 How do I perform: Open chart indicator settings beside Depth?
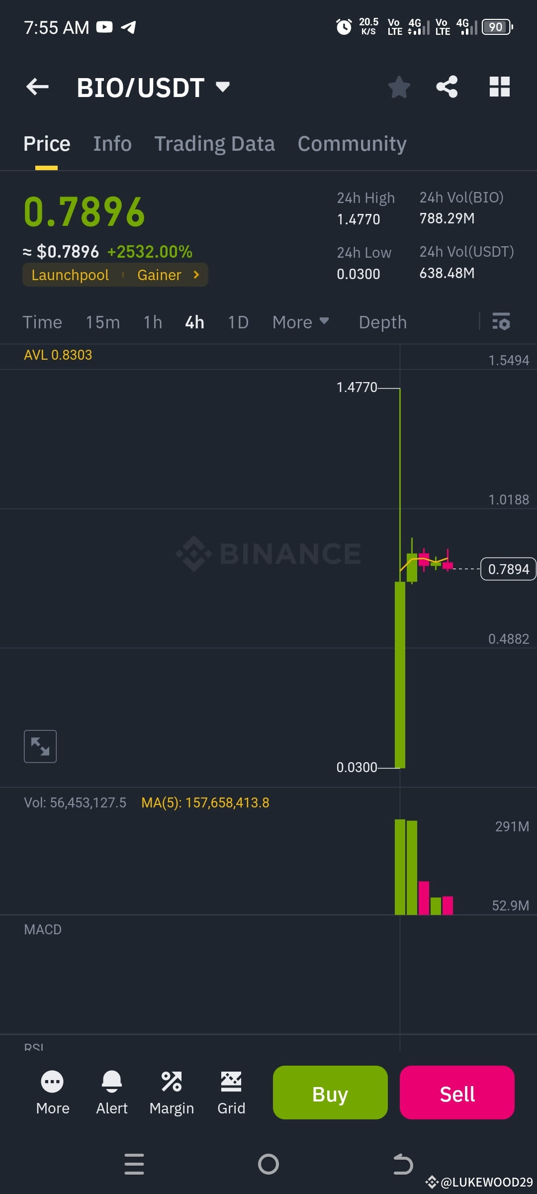coord(501,322)
